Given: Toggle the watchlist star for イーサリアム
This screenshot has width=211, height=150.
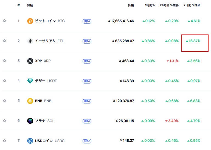Looking at the screenshot, I should 4,41.
